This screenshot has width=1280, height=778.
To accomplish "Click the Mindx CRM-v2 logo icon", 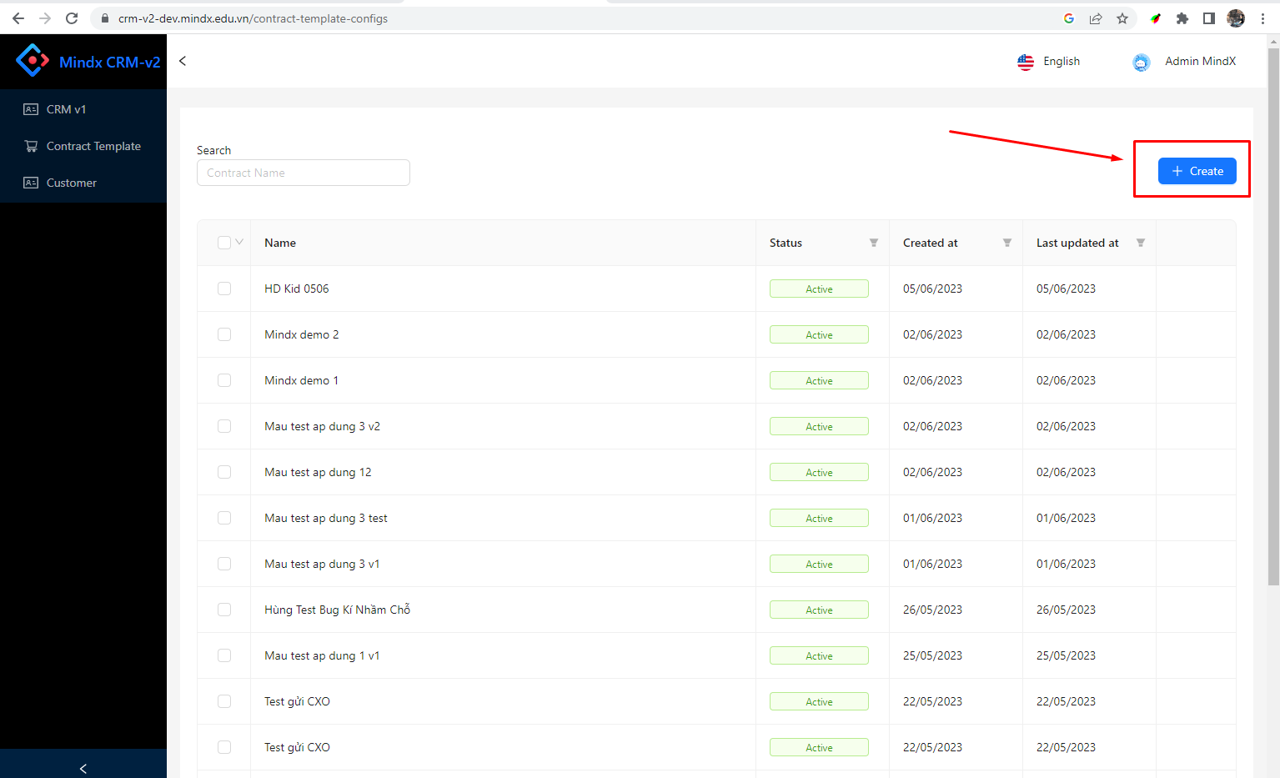I will click(32, 61).
